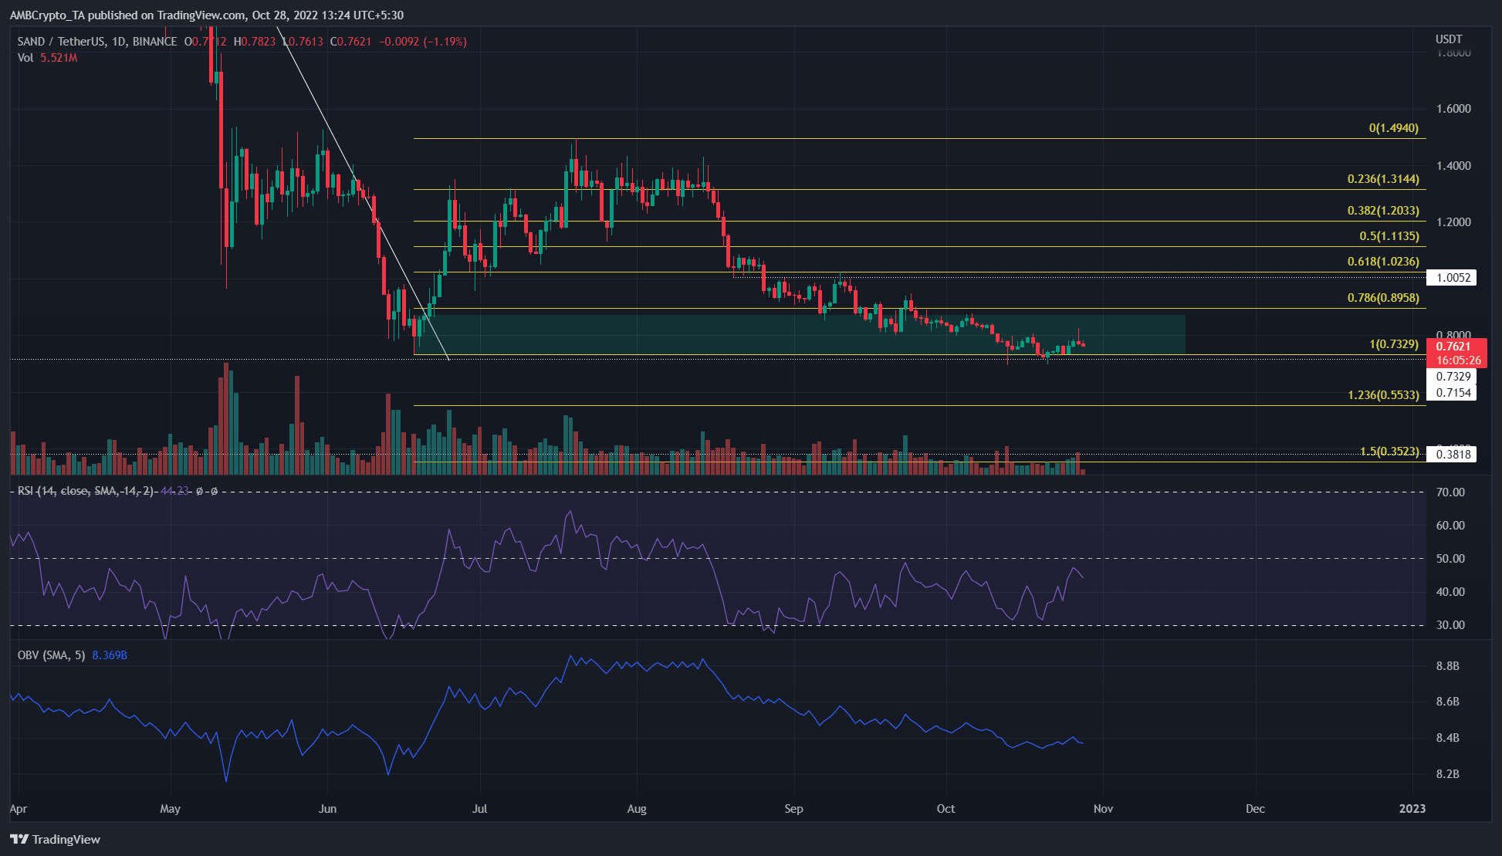This screenshot has height=856, width=1502.
Task: Click the 1.6000 price scale value
Action: 1453,109
